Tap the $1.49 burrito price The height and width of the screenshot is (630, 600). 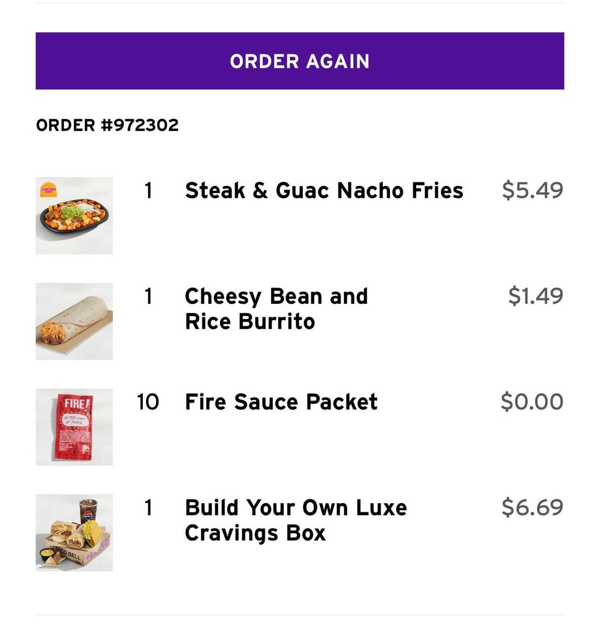[536, 296]
